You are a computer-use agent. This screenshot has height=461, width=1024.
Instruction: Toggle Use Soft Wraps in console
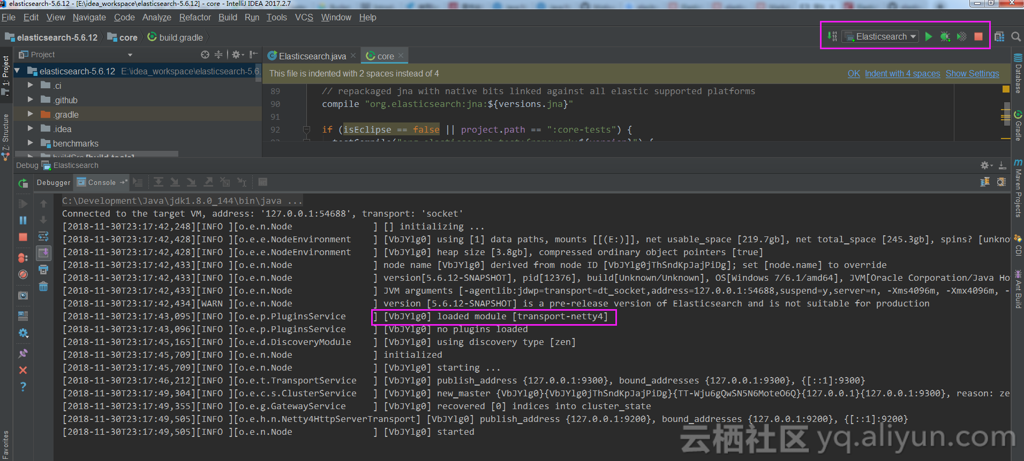point(43,236)
